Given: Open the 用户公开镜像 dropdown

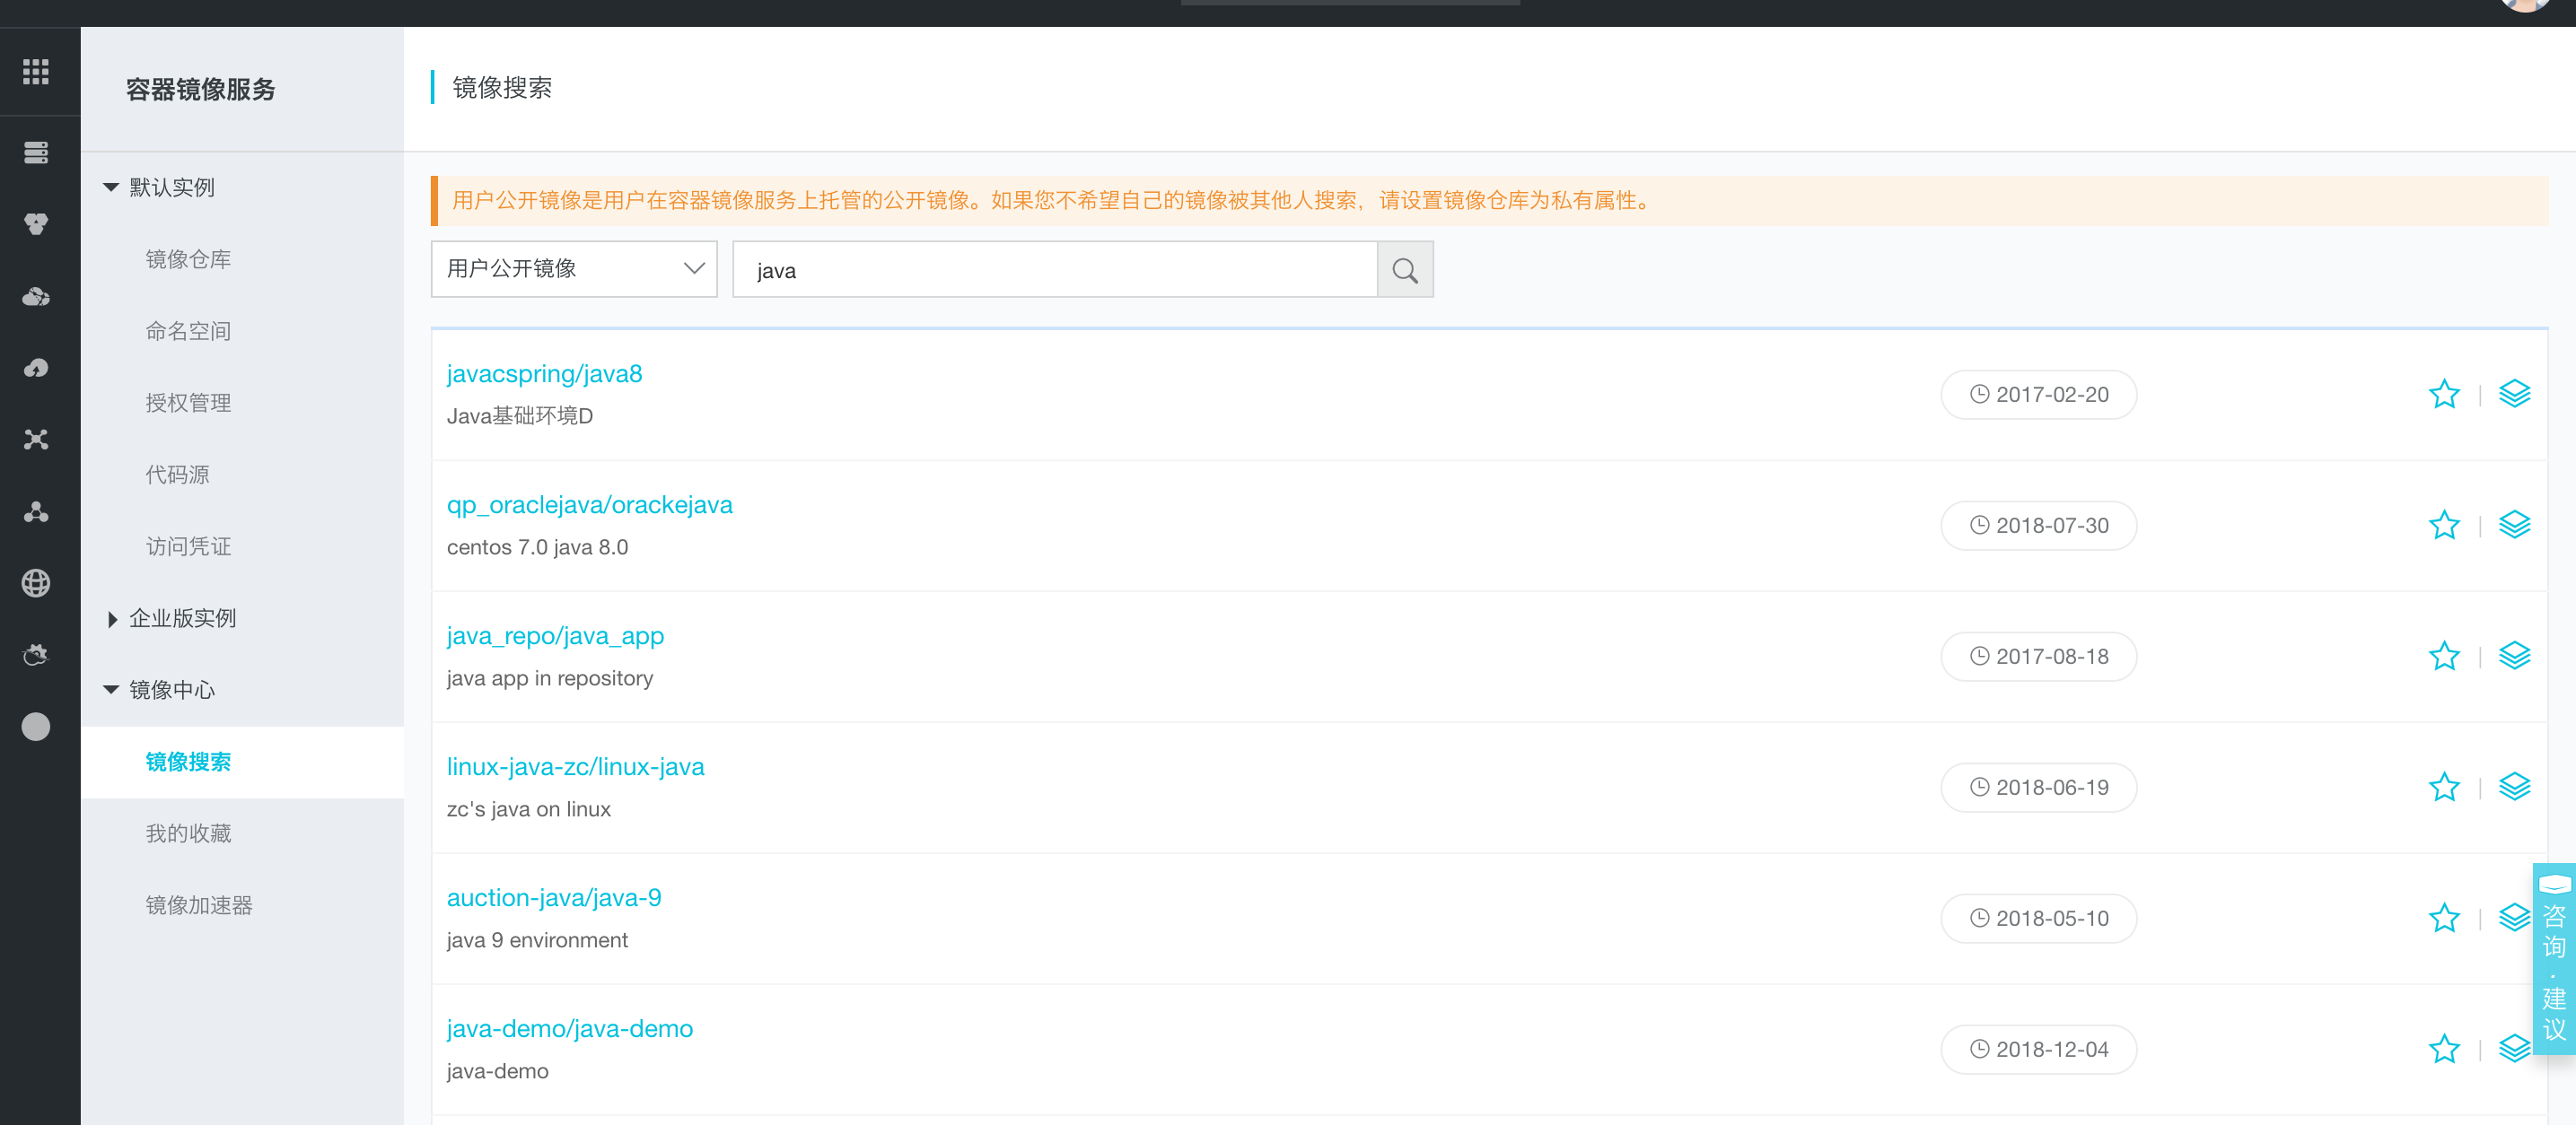Looking at the screenshot, I should pyautogui.click(x=573, y=269).
